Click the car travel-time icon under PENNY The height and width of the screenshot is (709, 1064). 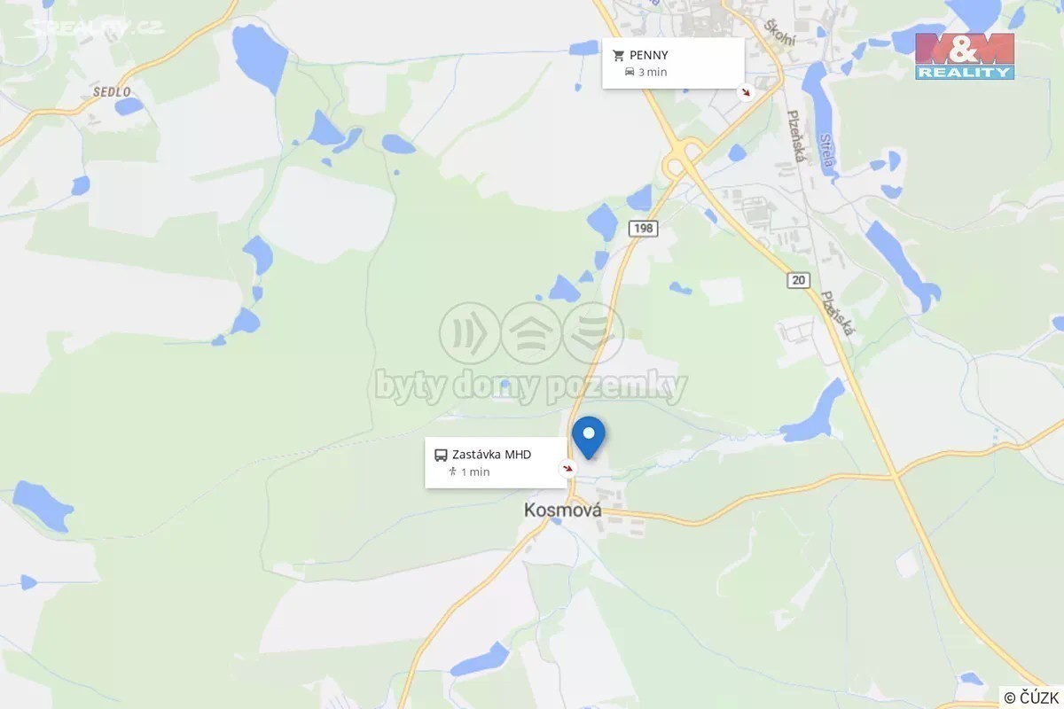(x=630, y=72)
